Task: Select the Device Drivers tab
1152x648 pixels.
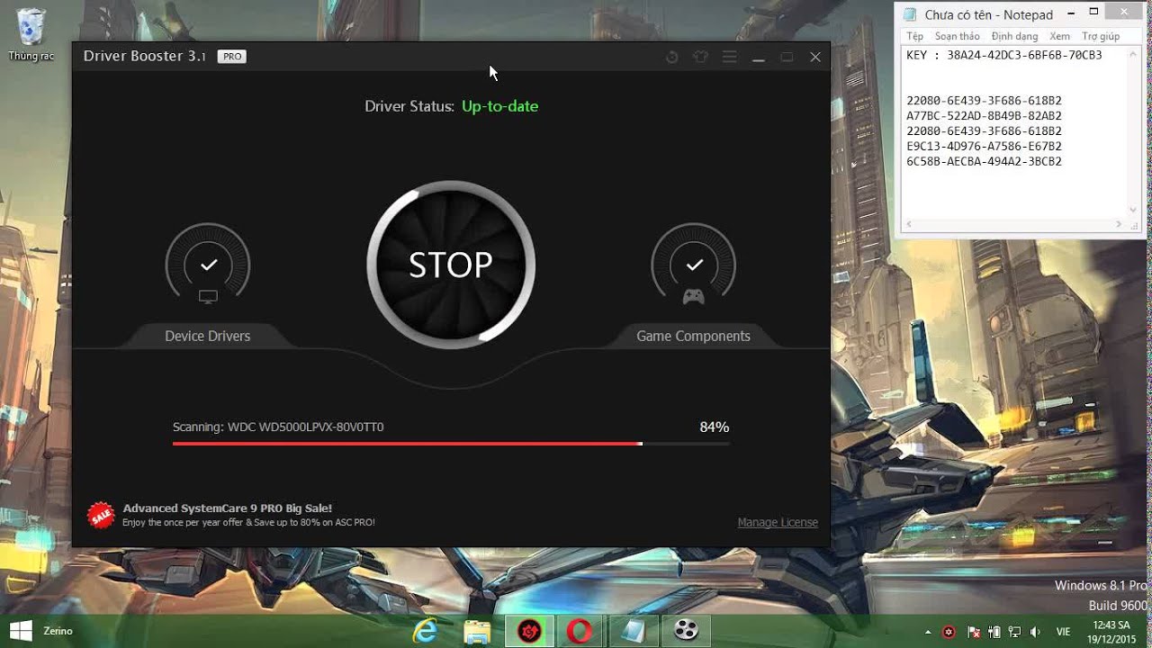Action: (x=207, y=336)
